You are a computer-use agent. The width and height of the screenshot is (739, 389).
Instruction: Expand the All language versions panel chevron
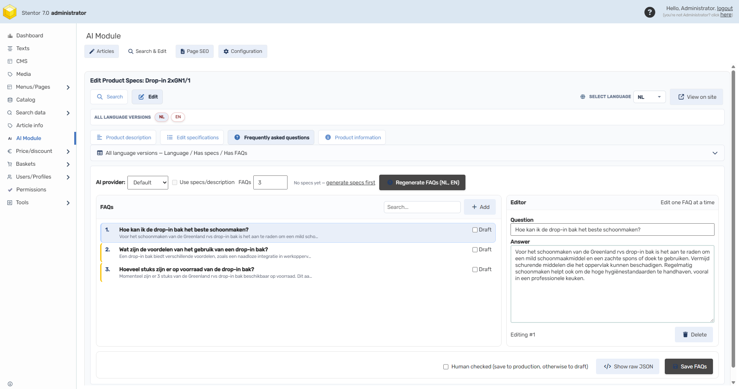pos(715,153)
